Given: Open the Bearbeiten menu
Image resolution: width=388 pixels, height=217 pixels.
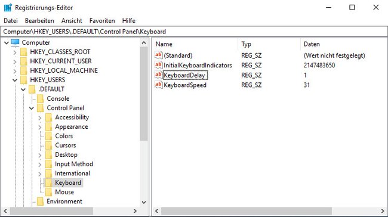Looking at the screenshot, I should click(39, 20).
